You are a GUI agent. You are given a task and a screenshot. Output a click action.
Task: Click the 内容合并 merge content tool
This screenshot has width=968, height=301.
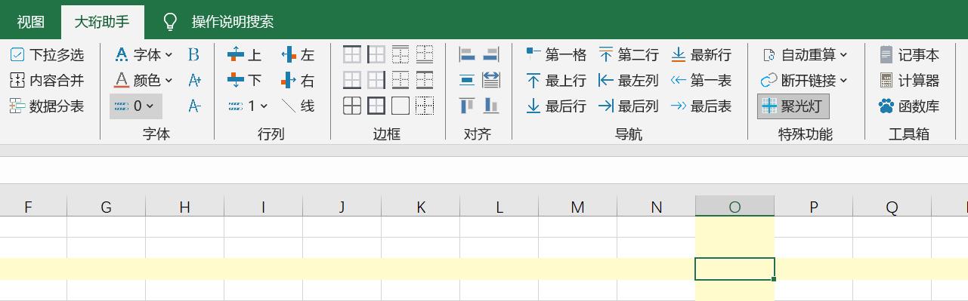point(46,81)
